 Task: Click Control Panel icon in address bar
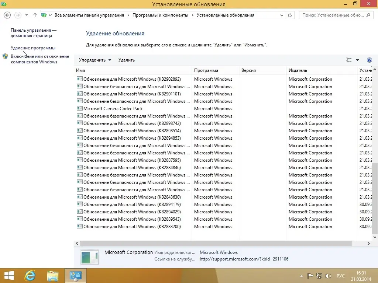click(x=44, y=15)
